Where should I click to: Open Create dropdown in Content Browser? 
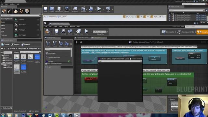tap(6, 45)
